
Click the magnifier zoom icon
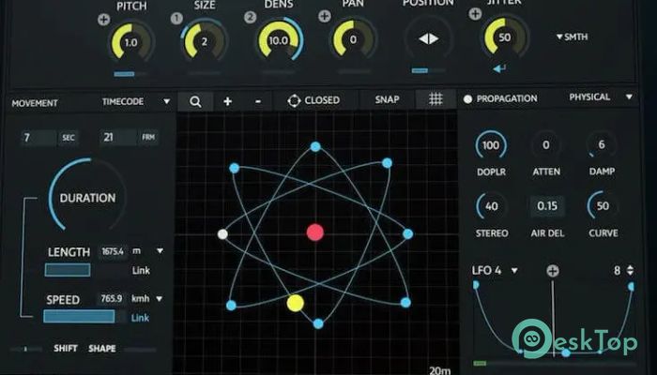click(195, 101)
